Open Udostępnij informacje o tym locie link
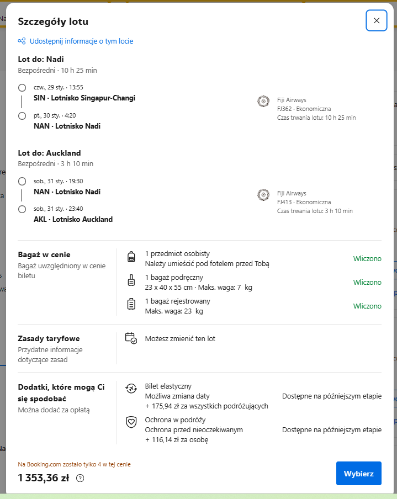Image resolution: width=397 pixels, height=499 pixels. click(x=81, y=41)
